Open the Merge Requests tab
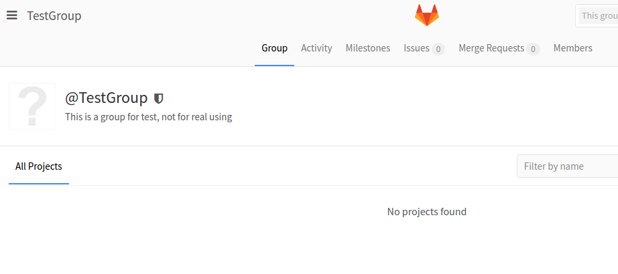This screenshot has height=274, width=618. click(x=499, y=48)
